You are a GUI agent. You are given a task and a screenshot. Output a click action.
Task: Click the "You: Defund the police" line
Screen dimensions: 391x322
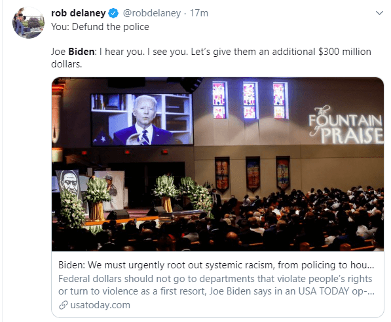click(x=100, y=27)
